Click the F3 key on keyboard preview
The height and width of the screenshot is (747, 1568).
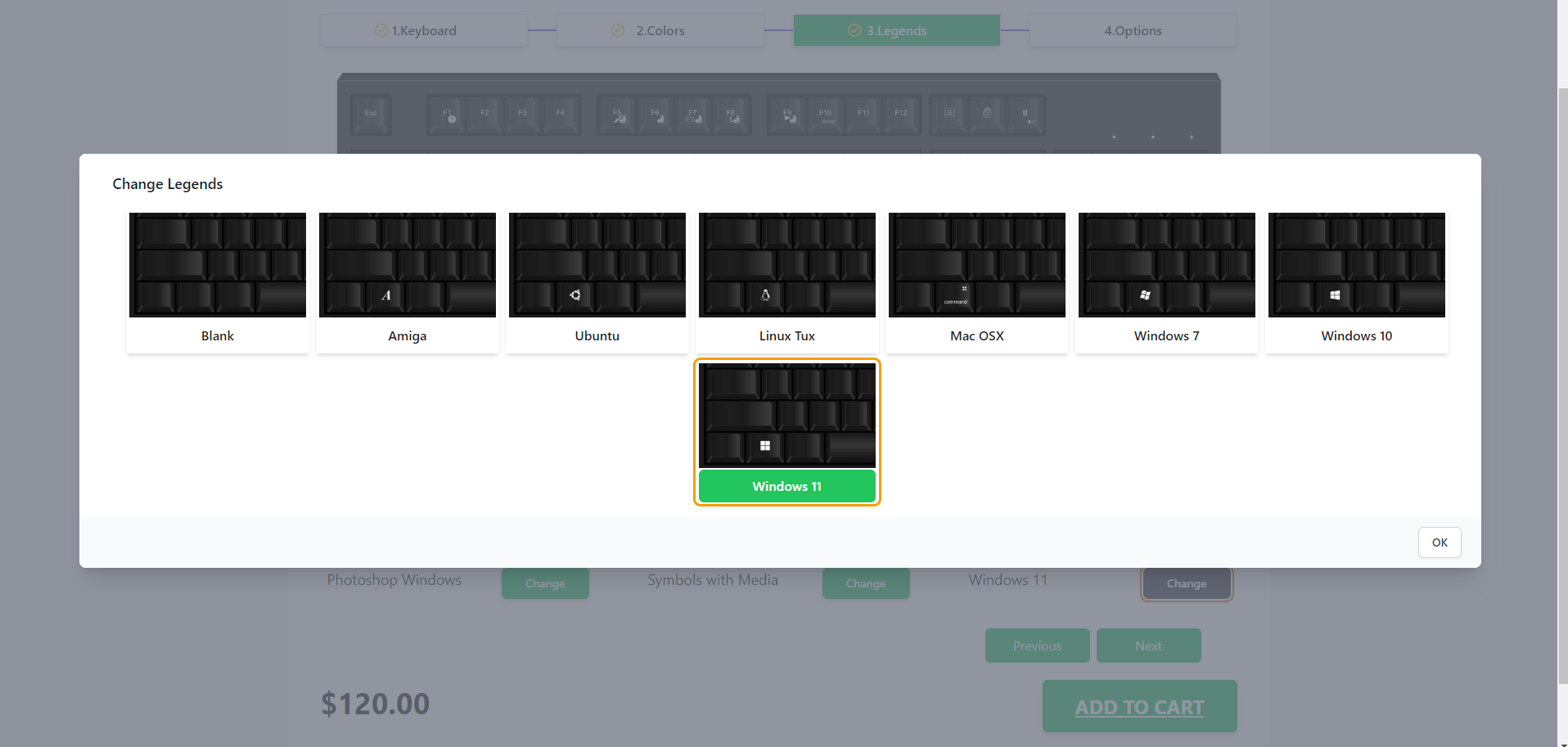(x=522, y=115)
